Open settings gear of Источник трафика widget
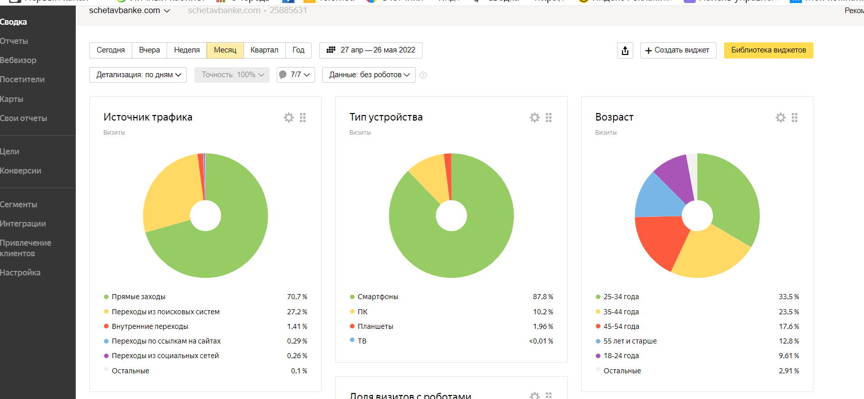 pos(289,118)
